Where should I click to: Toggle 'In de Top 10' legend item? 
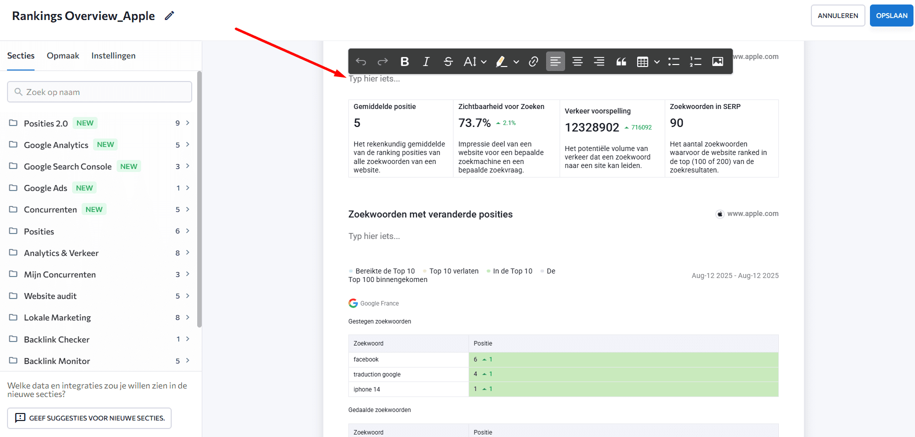pyautogui.click(x=510, y=271)
